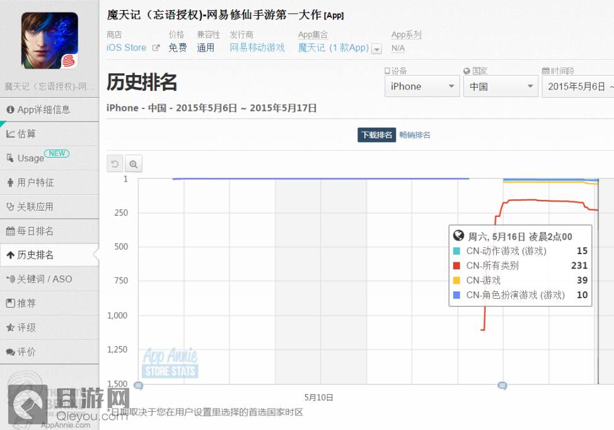The width and height of the screenshot is (614, 430).
Task: Click the iOS Store link
Action: 126,48
